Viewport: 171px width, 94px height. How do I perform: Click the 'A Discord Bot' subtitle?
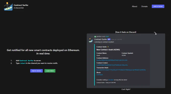[x=19, y=8]
